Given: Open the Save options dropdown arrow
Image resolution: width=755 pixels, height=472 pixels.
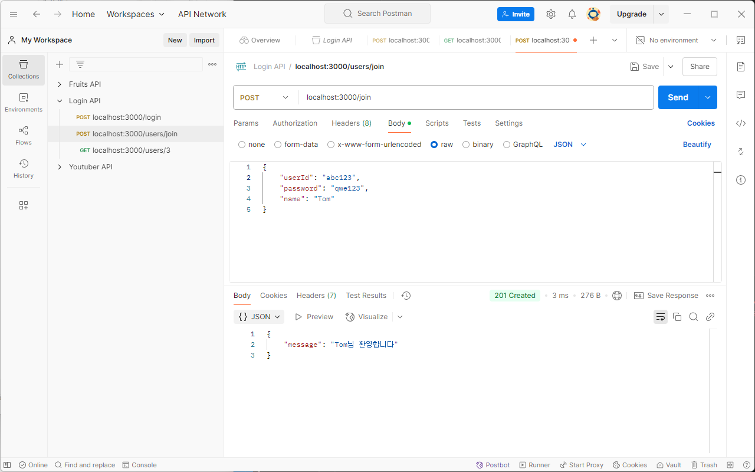Looking at the screenshot, I should pyautogui.click(x=671, y=67).
